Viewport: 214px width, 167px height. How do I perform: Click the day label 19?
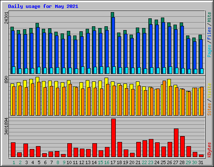tap(125, 162)
